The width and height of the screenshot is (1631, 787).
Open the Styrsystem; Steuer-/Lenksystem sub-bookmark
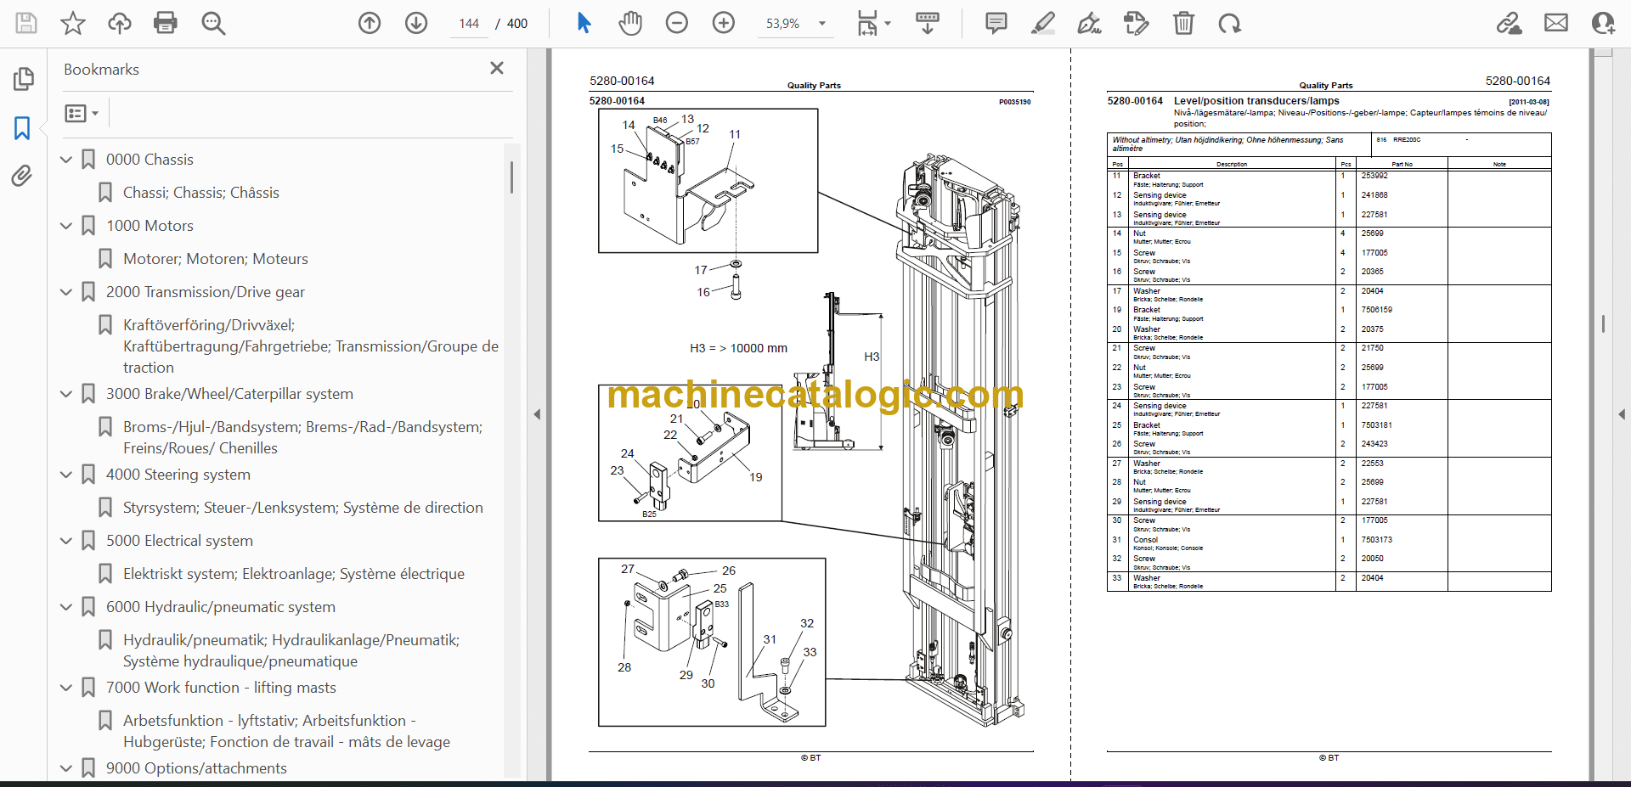[303, 508]
